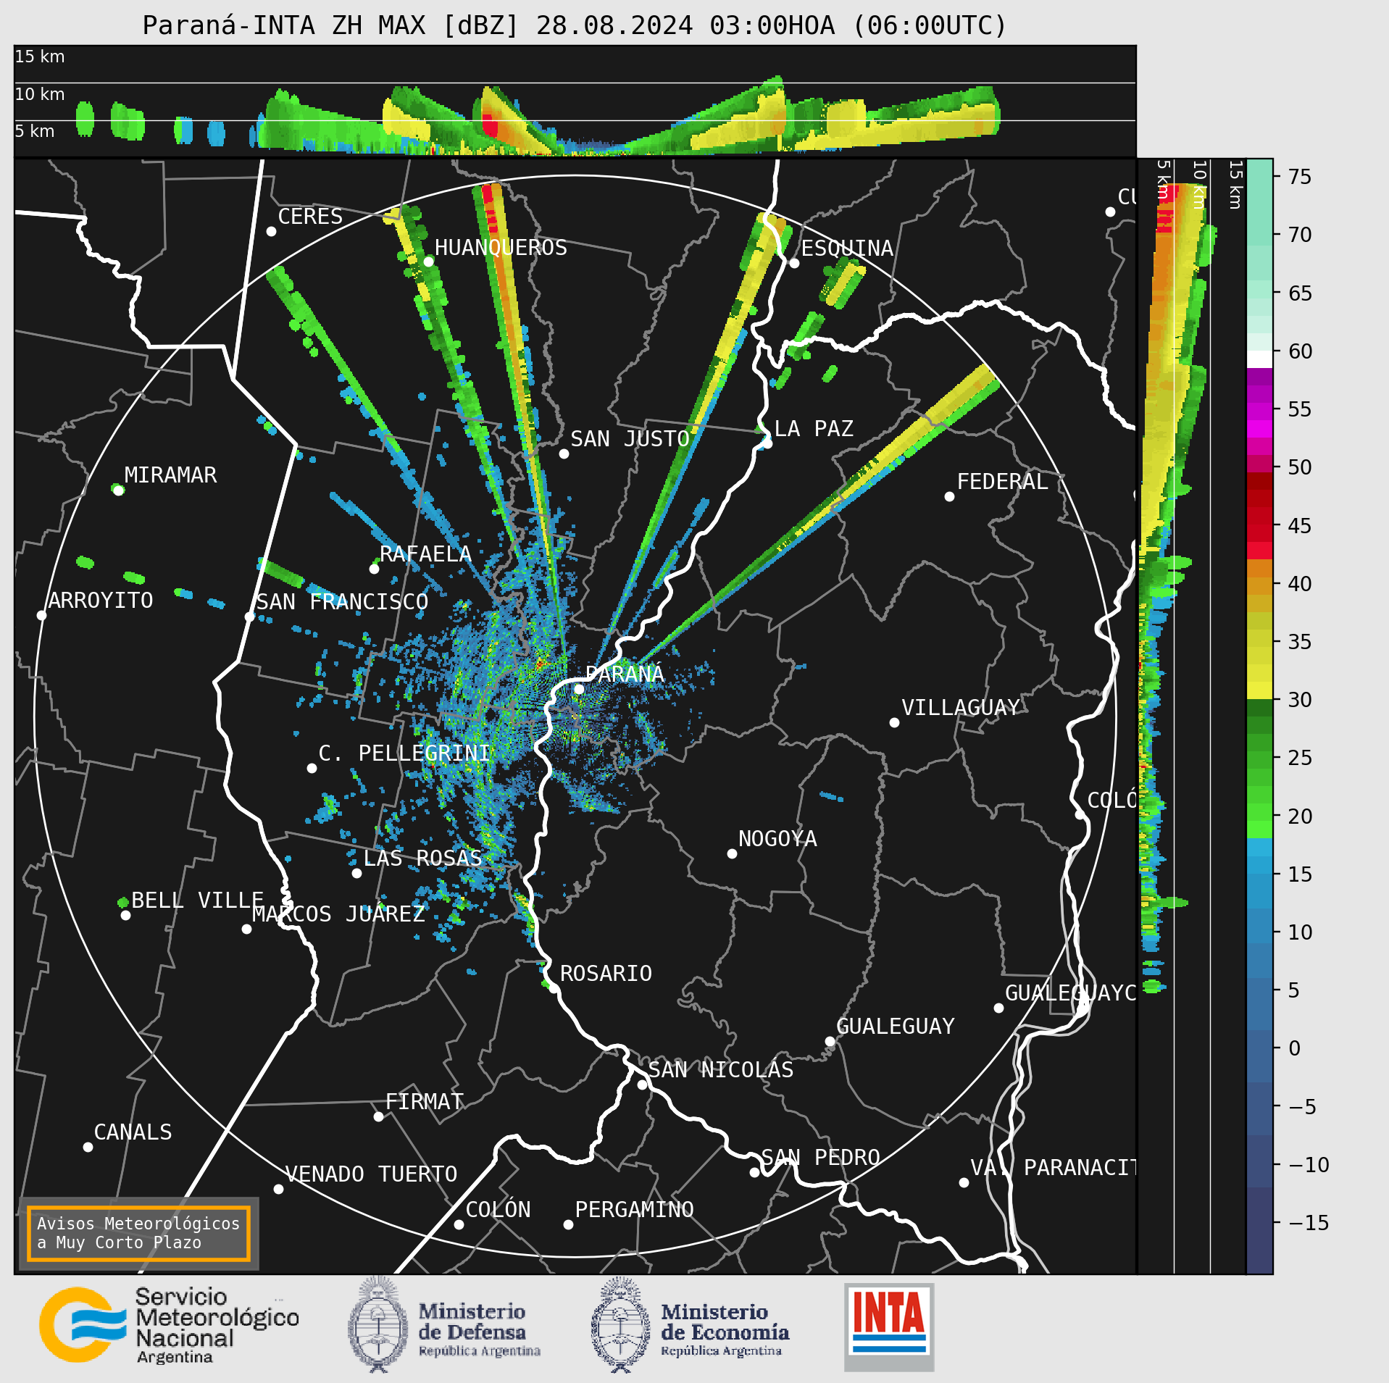Click the VENADO TUERTO city label
The image size is (1389, 1383).
pos(371,1174)
